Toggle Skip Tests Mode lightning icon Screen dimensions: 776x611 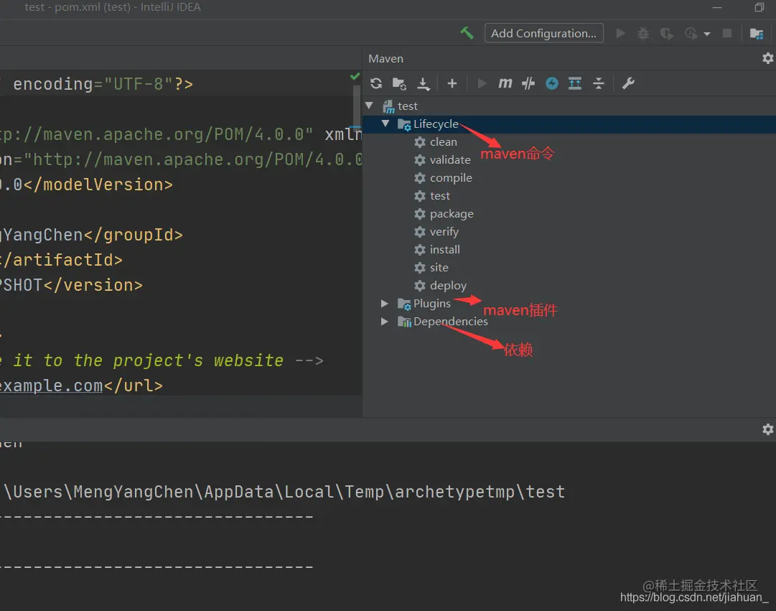point(552,83)
